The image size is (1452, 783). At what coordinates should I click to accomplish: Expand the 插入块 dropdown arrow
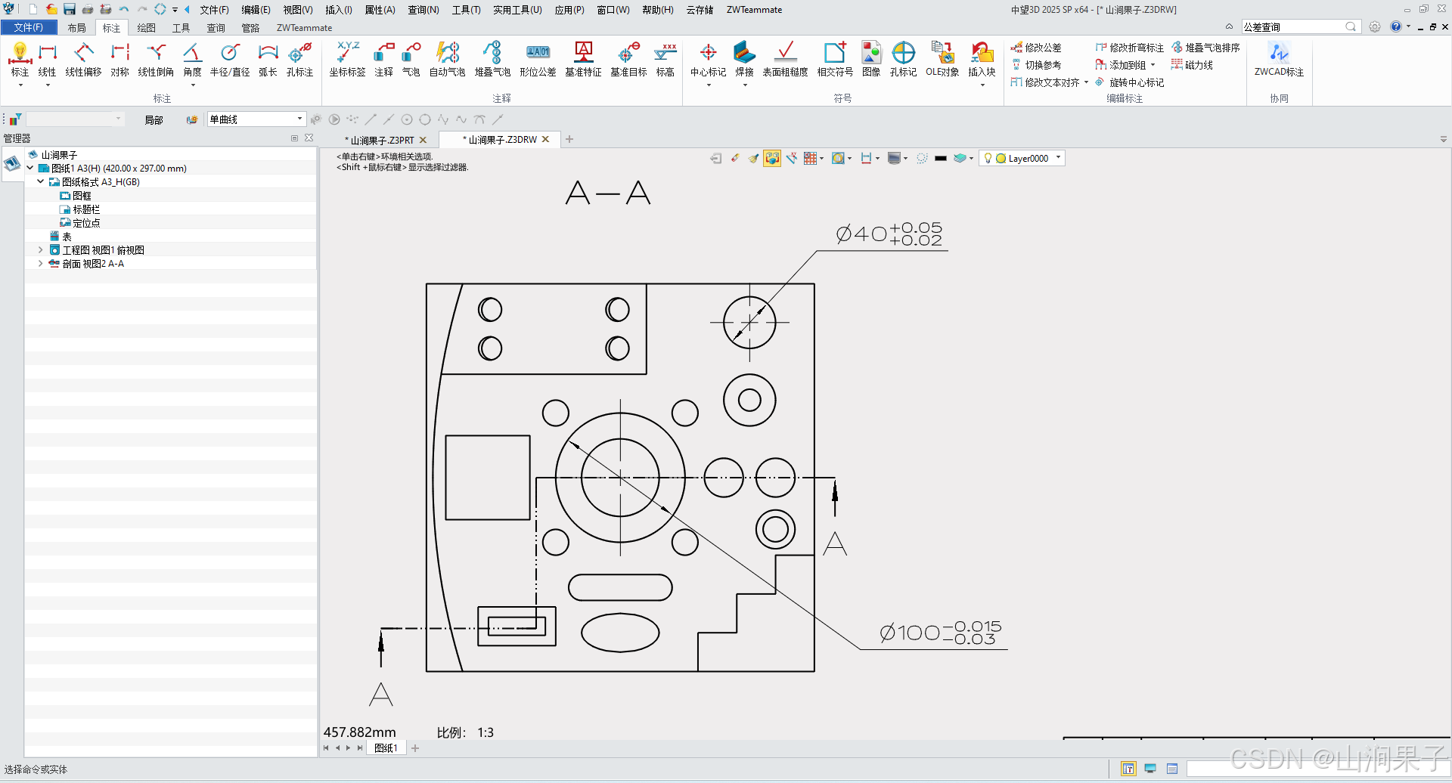point(982,85)
